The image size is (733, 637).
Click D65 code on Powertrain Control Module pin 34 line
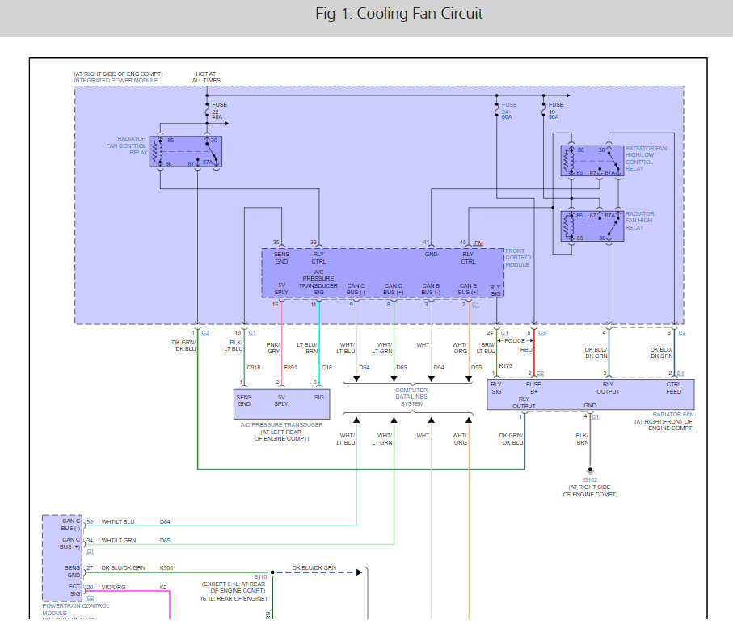tap(165, 540)
